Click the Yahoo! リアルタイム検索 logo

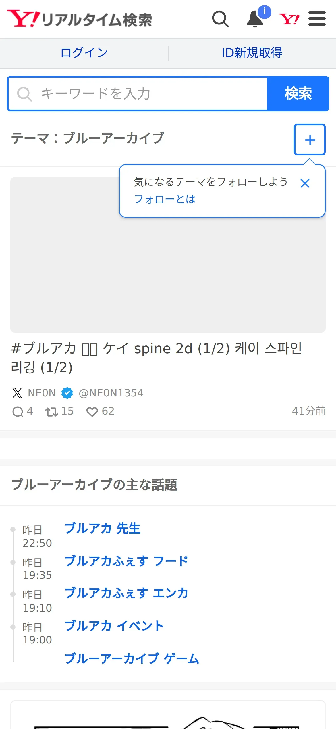[80, 19]
